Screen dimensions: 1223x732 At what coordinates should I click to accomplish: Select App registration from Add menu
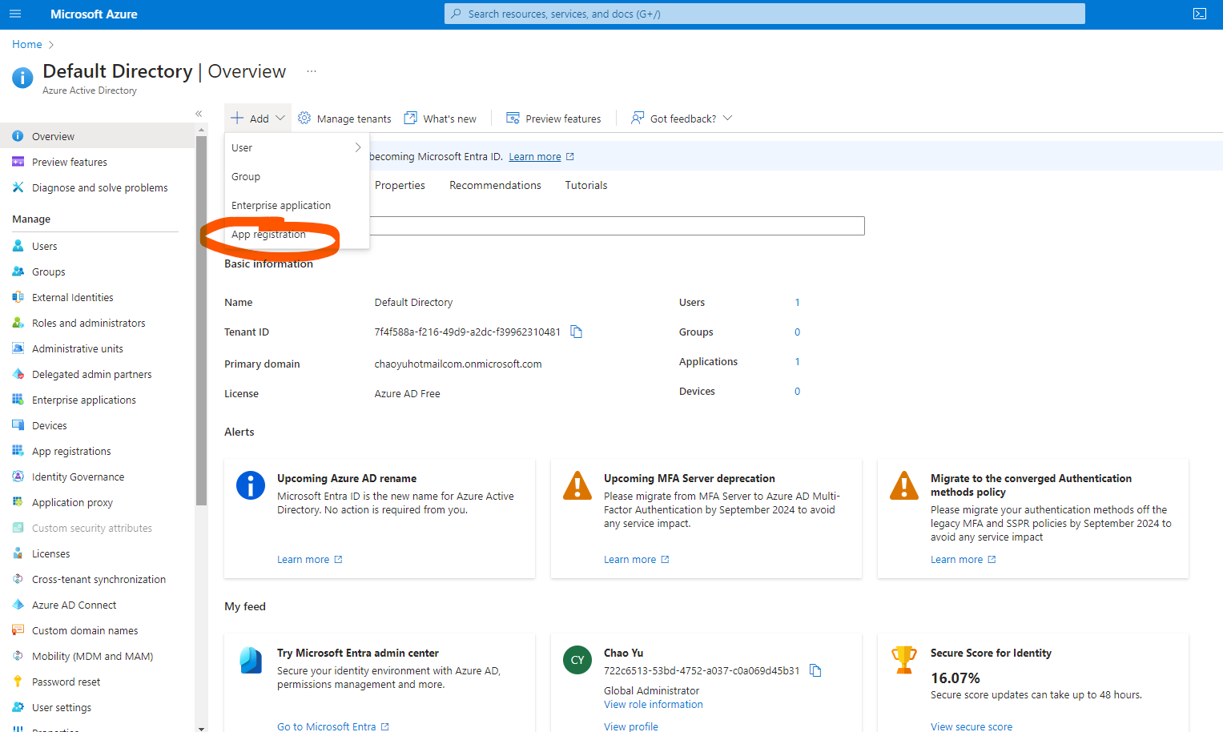pos(269,235)
